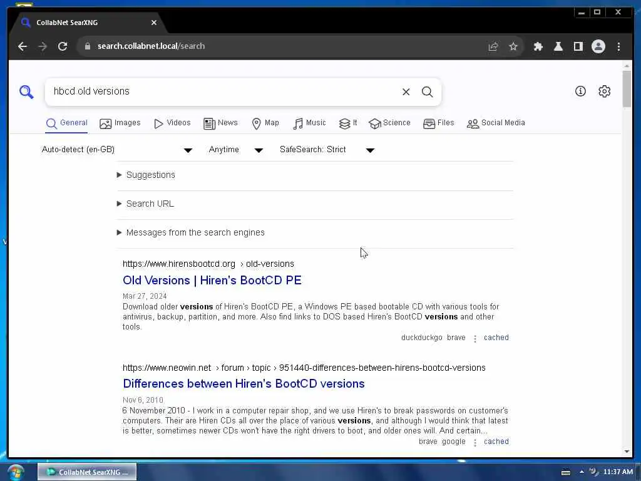Click the network tray icon
641x481 pixels.
(593, 472)
